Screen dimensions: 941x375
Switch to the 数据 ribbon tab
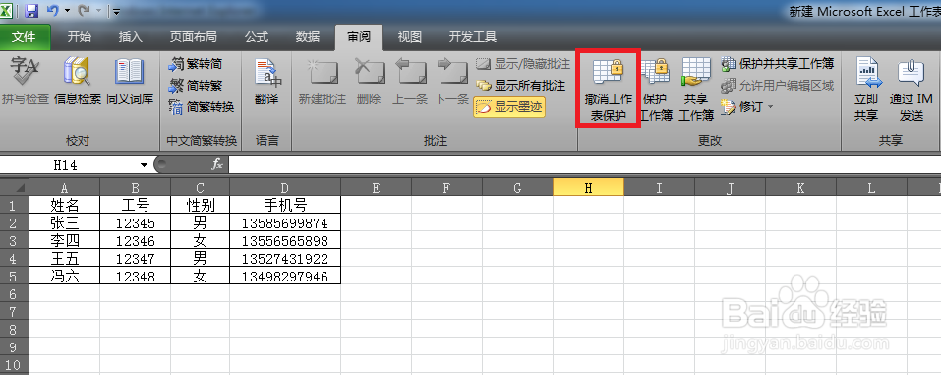[x=307, y=37]
